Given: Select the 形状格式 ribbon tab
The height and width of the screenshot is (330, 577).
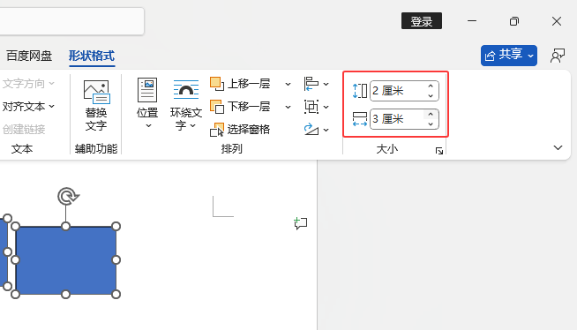Looking at the screenshot, I should pyautogui.click(x=92, y=56).
